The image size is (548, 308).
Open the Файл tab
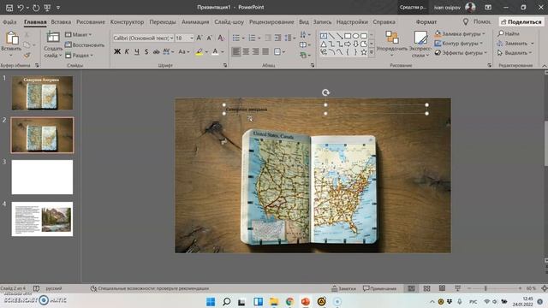pyautogui.click(x=9, y=21)
